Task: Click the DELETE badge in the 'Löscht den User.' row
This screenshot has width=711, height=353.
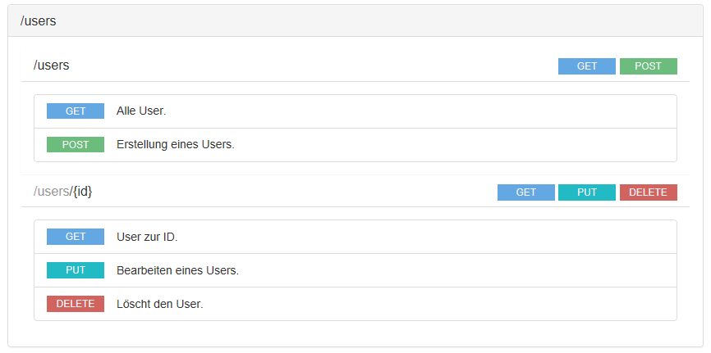Action: pyautogui.click(x=76, y=304)
